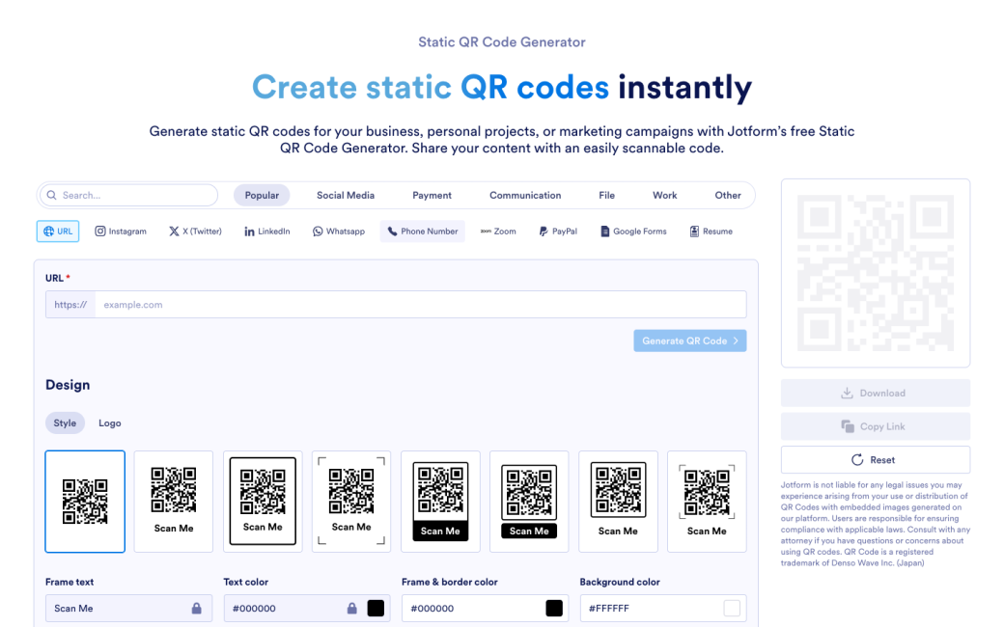
Task: Open the Payment category tab
Action: [x=432, y=195]
